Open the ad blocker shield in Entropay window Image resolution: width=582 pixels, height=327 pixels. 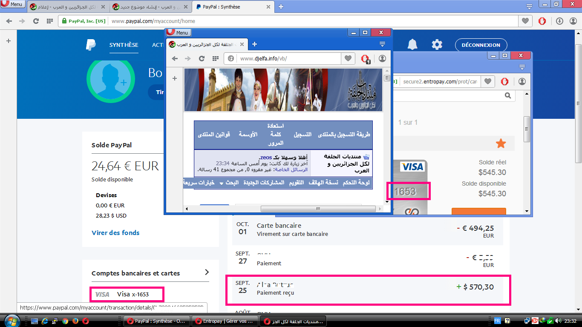coord(505,81)
